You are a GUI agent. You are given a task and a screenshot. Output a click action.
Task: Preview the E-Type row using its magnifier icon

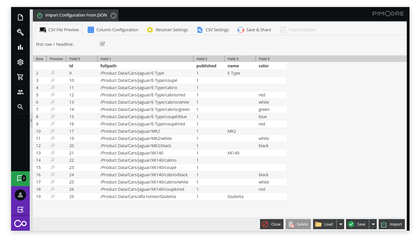(52, 73)
